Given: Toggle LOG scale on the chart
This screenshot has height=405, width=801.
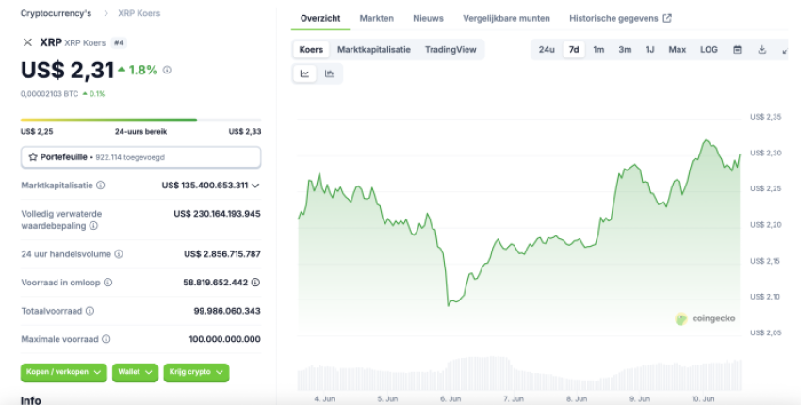Looking at the screenshot, I should point(709,49).
